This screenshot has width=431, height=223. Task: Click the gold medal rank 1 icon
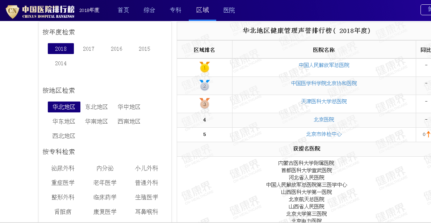[205, 67]
